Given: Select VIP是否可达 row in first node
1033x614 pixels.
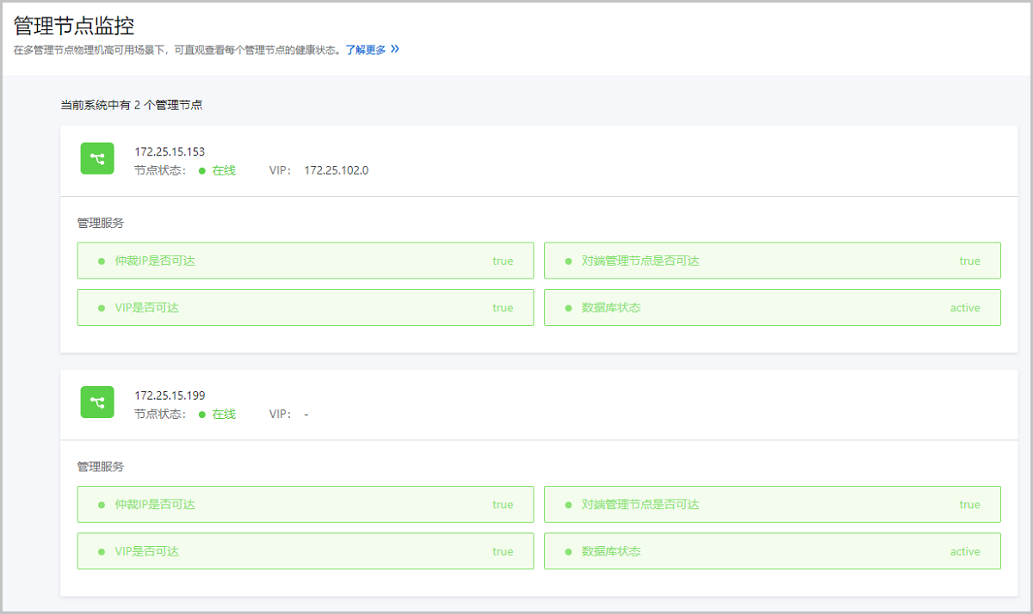Looking at the screenshot, I should pyautogui.click(x=305, y=308).
